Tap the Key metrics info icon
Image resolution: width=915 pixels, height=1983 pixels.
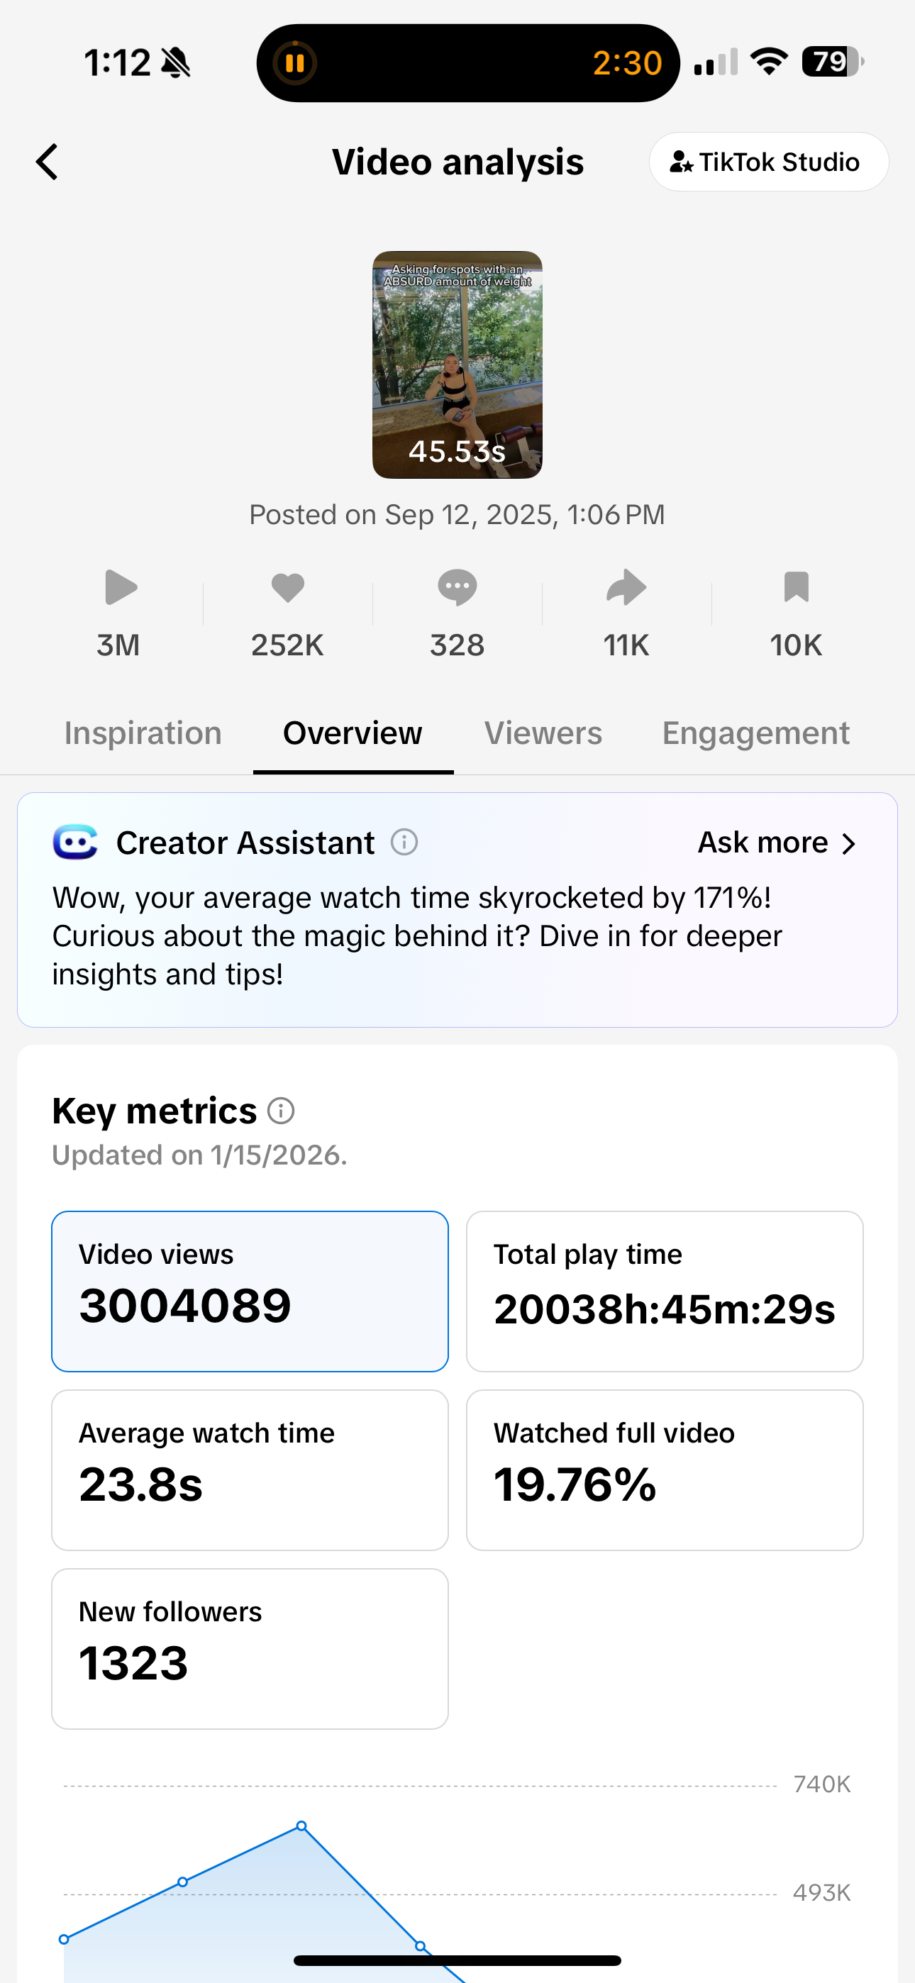[x=281, y=1111]
